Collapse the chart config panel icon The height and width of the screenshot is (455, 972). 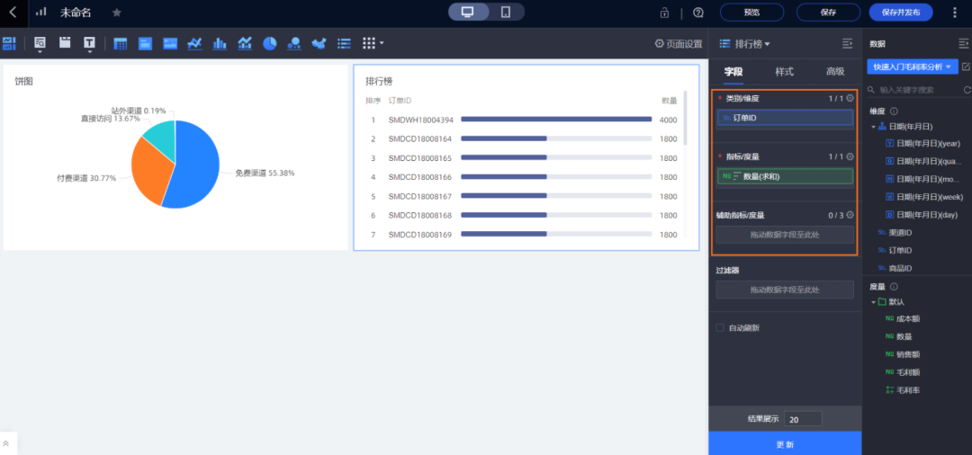click(848, 43)
